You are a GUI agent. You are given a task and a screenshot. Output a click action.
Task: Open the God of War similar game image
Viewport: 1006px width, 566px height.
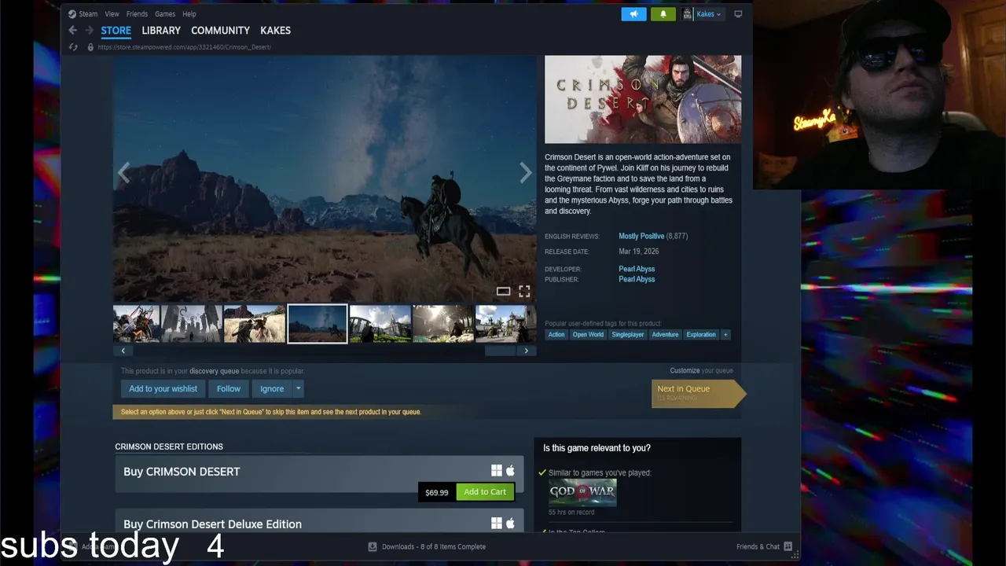click(x=582, y=492)
